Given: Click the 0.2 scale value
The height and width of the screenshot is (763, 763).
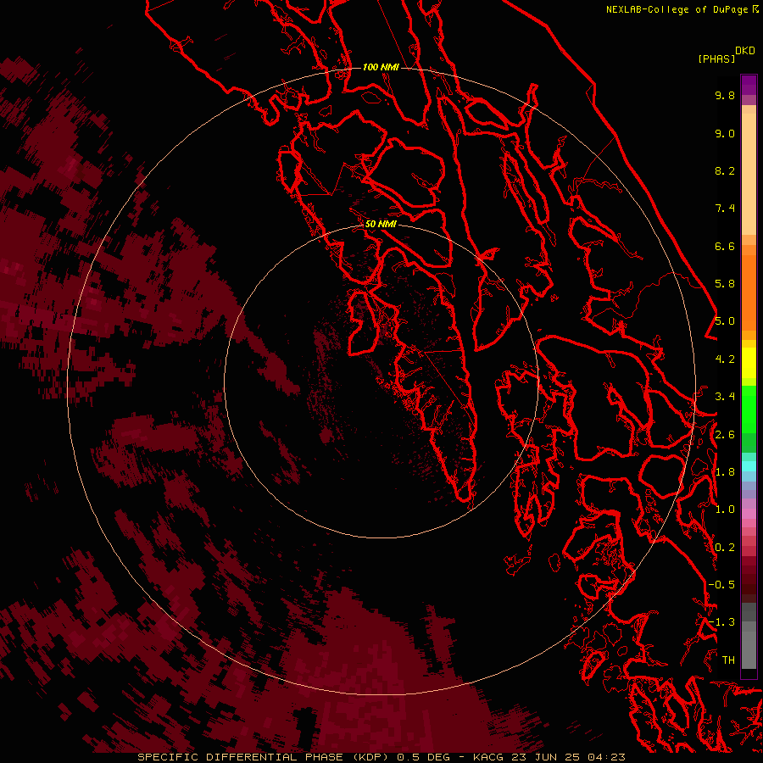Looking at the screenshot, I should point(725,548).
